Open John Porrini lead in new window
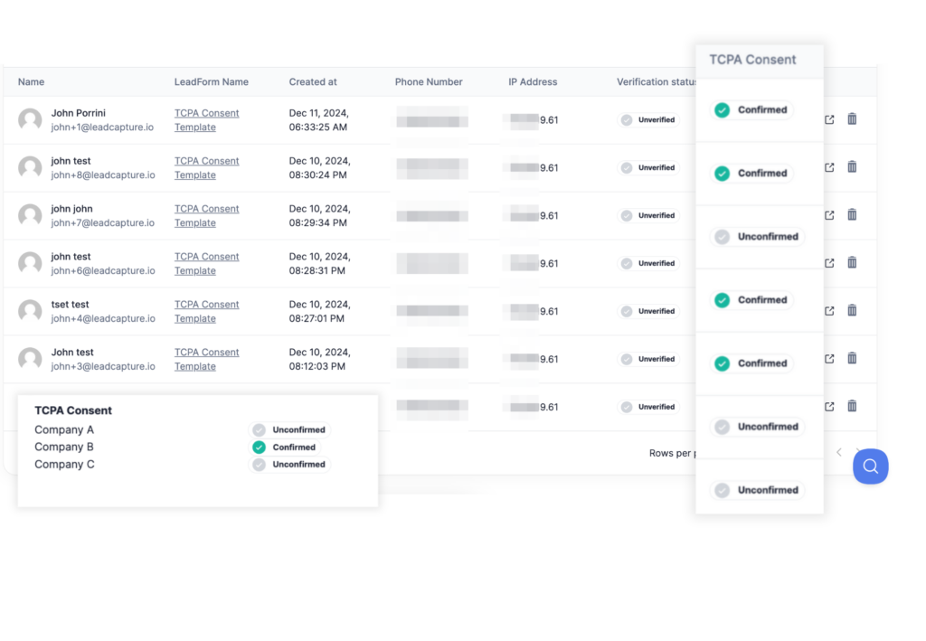926x641 pixels. [829, 119]
